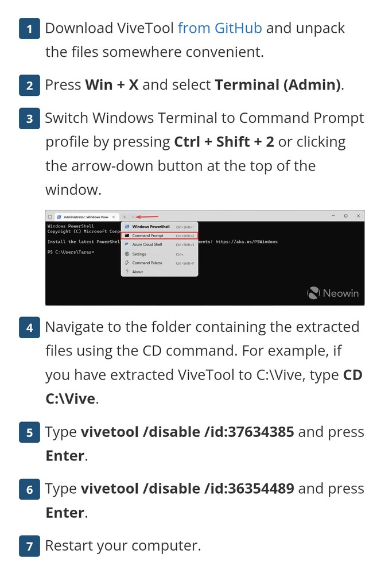Open the 'from GitHub' download link
Image resolution: width=373 pixels, height=573 pixels.
(220, 28)
